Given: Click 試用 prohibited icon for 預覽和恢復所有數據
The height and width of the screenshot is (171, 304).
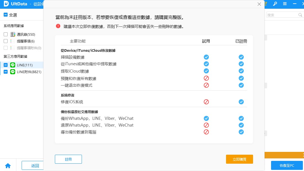Looking at the screenshot, I should click(x=206, y=78).
